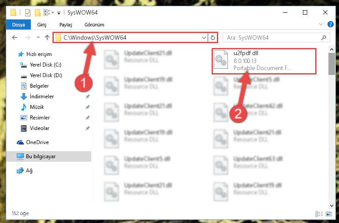Click the Properties quick access icon
This screenshot has width=339, height=223.
(x=28, y=13)
